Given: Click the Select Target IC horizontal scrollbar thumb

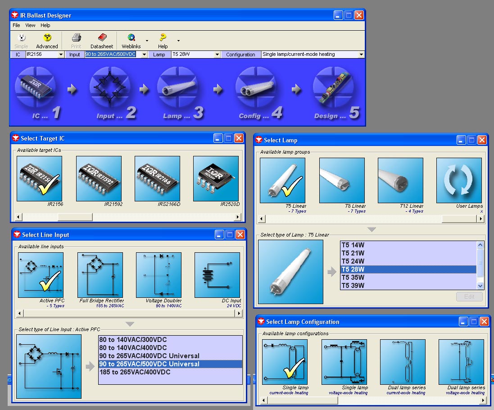Looking at the screenshot, I should tap(75, 217).
